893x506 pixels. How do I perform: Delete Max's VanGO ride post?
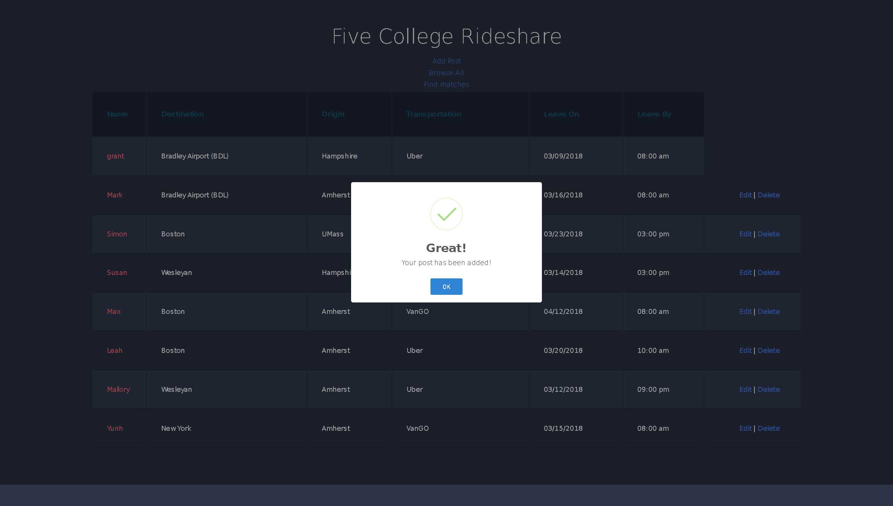point(769,311)
